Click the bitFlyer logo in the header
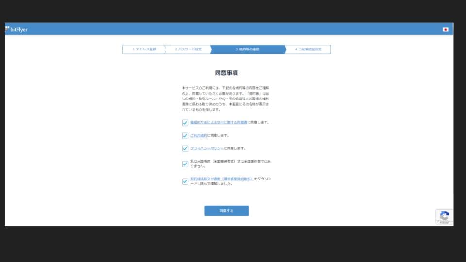The width and height of the screenshot is (466, 262). (x=17, y=29)
